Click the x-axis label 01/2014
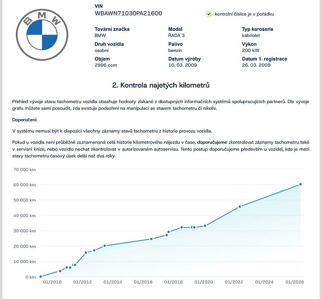Screen dimensions: 322x299 click(113, 282)
